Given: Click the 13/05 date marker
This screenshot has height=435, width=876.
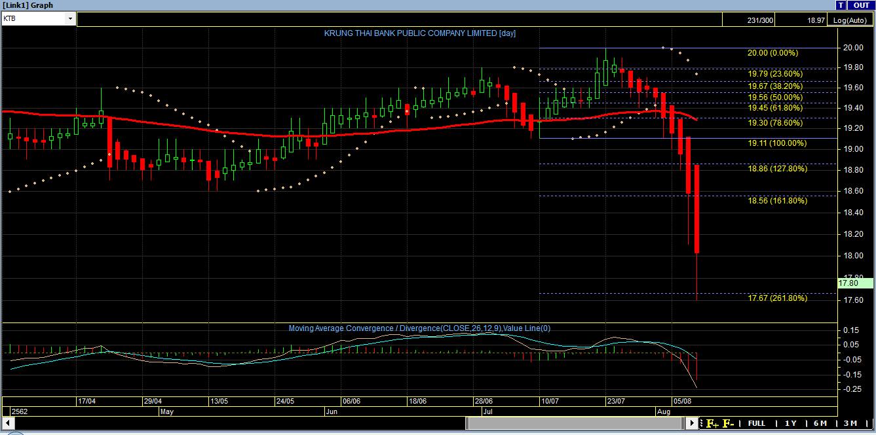Looking at the screenshot, I should pyautogui.click(x=219, y=401).
